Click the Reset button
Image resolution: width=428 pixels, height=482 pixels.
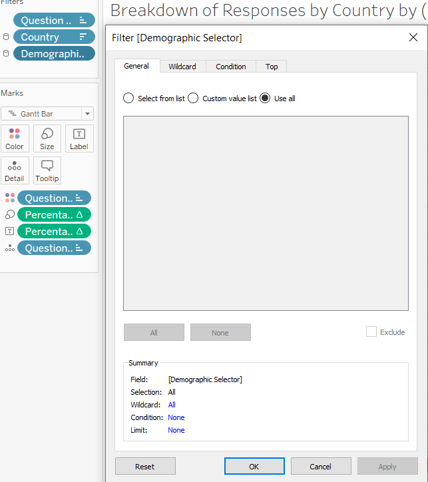click(x=145, y=467)
